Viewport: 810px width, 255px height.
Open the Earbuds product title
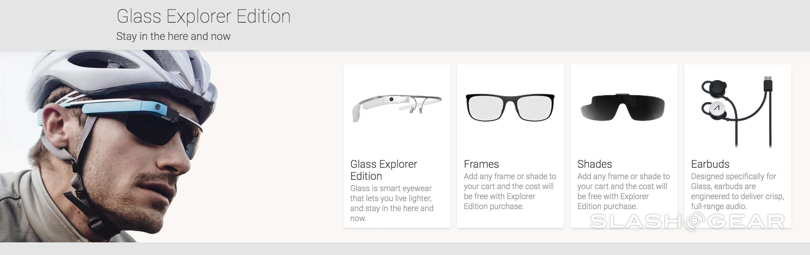point(710,164)
